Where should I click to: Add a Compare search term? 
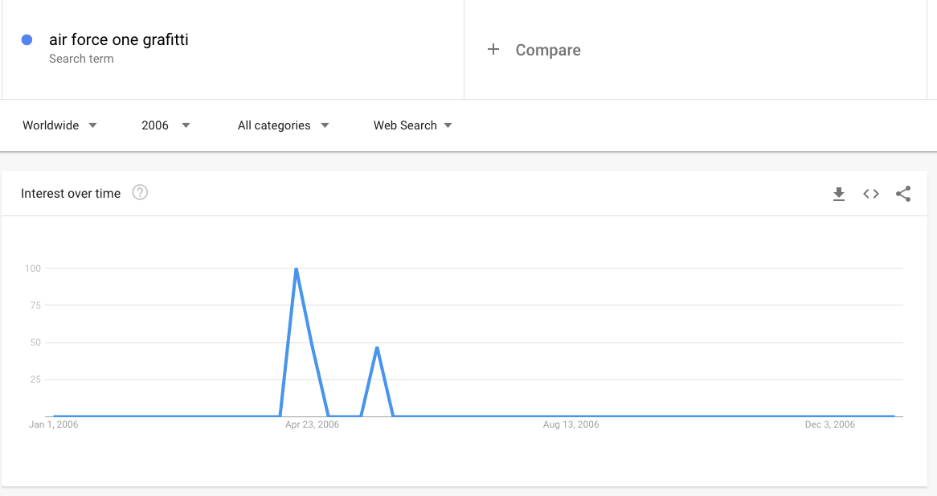coord(548,50)
